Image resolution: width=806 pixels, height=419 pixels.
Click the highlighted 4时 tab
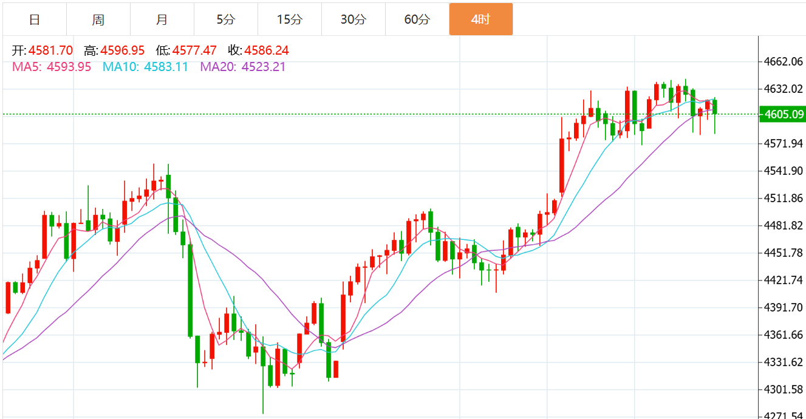tap(480, 19)
